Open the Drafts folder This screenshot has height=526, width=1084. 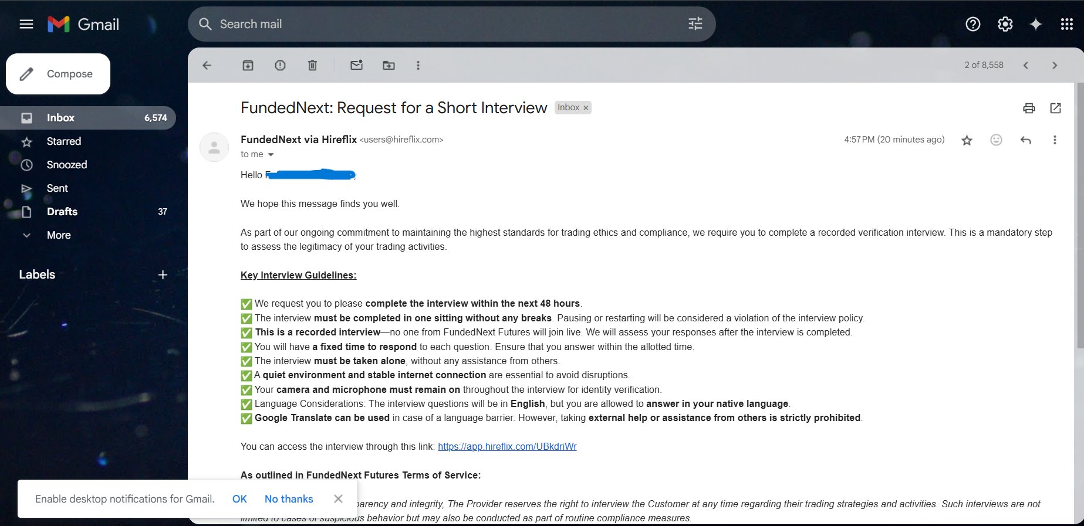88,212
